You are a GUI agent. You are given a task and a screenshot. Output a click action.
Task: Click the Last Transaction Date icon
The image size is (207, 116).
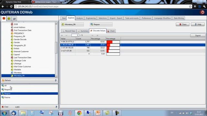click(12, 58)
